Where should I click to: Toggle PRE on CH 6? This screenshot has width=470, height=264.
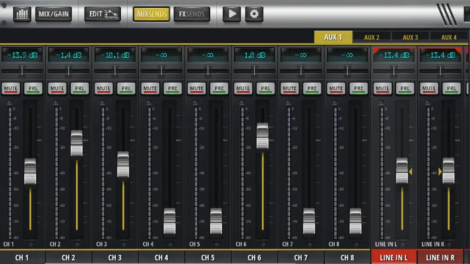pos(266,88)
